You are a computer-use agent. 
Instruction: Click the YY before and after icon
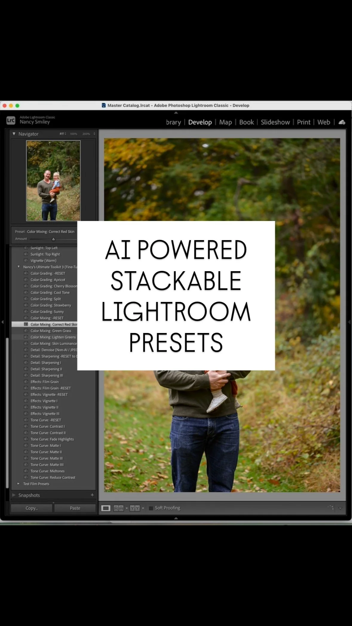click(x=135, y=508)
